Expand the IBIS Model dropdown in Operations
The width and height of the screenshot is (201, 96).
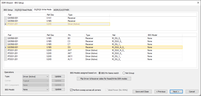click(x=36, y=89)
